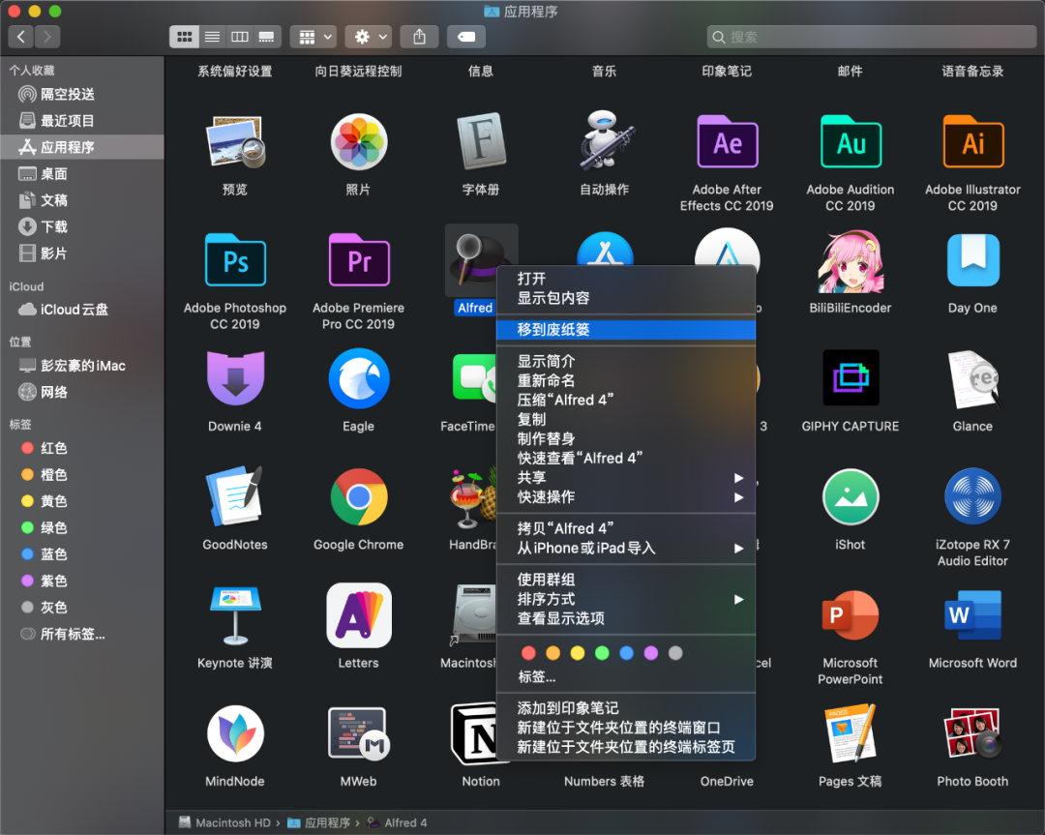Expand 从 iPhone 或 iPad 导入 submenu

(626, 548)
